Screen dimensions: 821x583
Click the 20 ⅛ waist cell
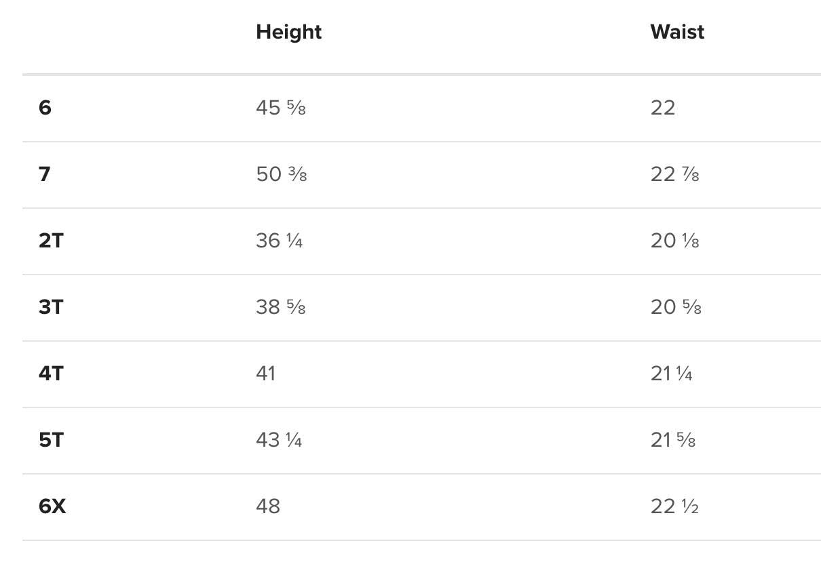pos(674,241)
